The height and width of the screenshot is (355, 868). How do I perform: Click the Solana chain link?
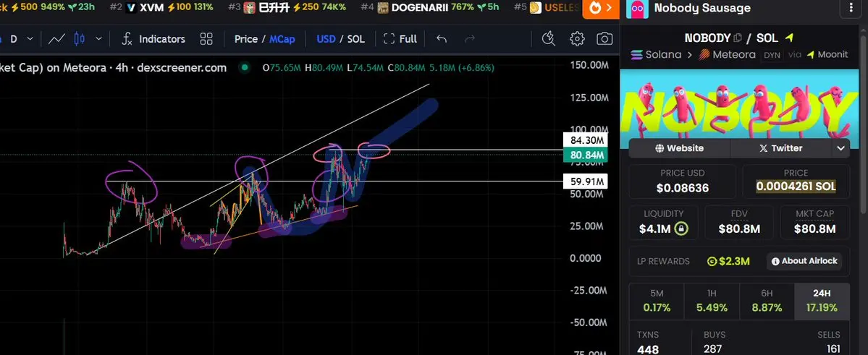[656, 54]
